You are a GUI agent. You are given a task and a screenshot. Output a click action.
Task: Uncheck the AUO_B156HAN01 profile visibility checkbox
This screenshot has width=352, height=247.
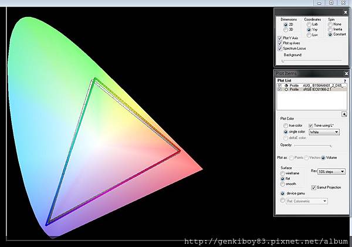pyautogui.click(x=280, y=86)
